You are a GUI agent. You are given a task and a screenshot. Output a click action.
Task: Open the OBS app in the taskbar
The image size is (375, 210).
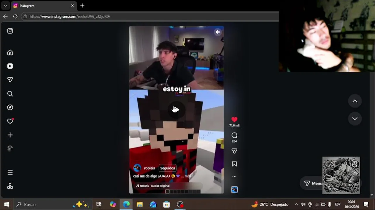[x=180, y=204]
